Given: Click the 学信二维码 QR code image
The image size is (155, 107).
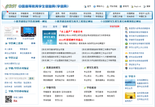Looking at the screenshot, I should point(9,99).
